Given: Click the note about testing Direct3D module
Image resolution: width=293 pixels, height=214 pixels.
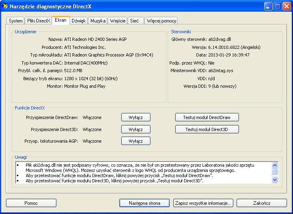Looking at the screenshot, I should (114, 181).
